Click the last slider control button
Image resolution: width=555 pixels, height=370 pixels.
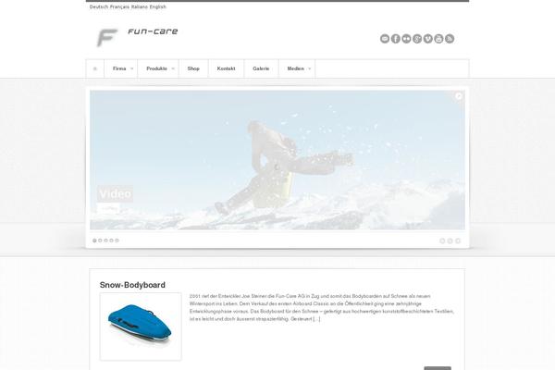point(458,240)
